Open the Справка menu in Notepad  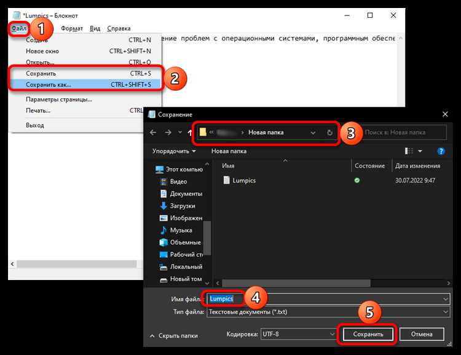(x=119, y=28)
